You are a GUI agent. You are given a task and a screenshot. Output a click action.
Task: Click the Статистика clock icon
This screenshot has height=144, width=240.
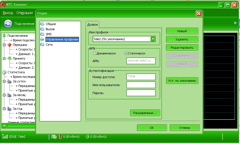pos(4,72)
